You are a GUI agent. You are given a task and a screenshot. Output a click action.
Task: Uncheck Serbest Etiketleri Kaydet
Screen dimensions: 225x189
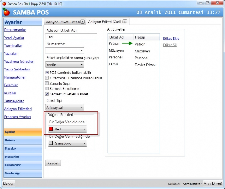[47, 94]
